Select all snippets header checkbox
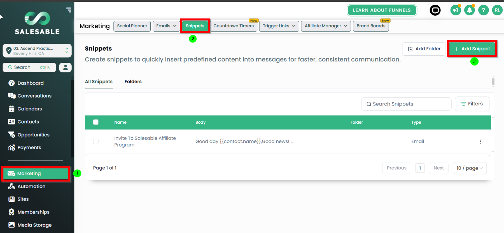This screenshot has height=233, width=504. click(x=96, y=122)
